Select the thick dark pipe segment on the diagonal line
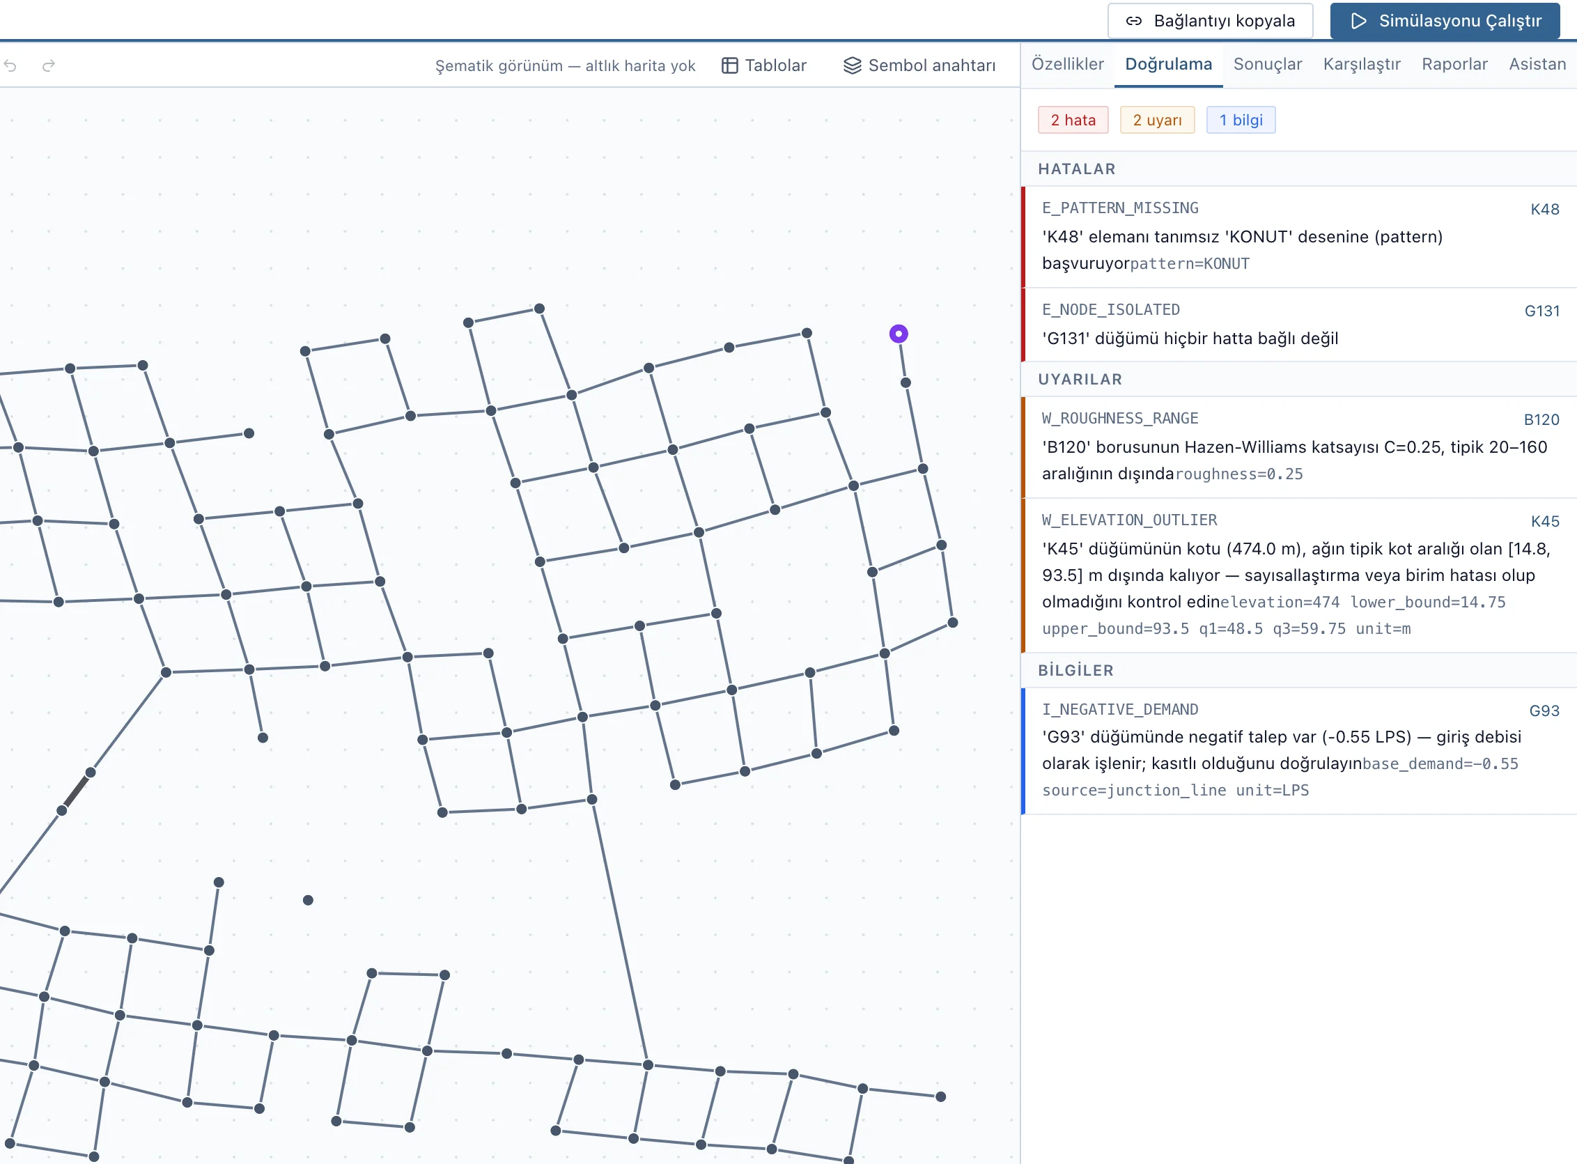Screen dimensions: 1577x1164 (76, 792)
